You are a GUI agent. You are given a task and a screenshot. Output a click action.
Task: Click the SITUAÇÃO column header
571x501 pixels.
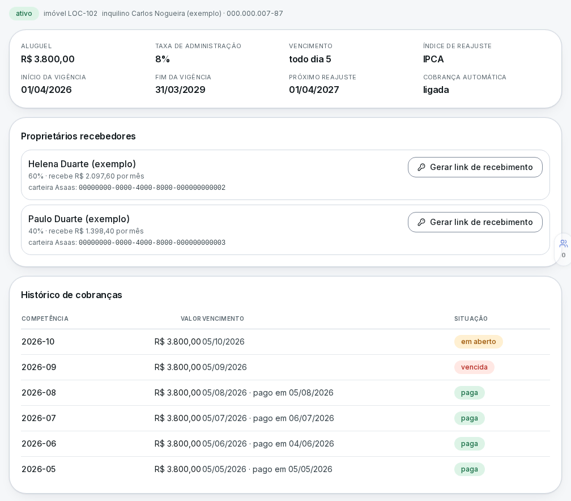[471, 319]
